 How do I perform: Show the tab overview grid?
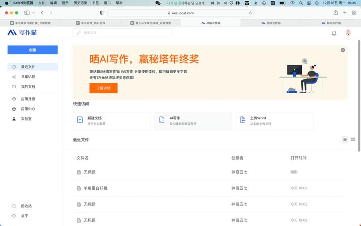point(354,13)
